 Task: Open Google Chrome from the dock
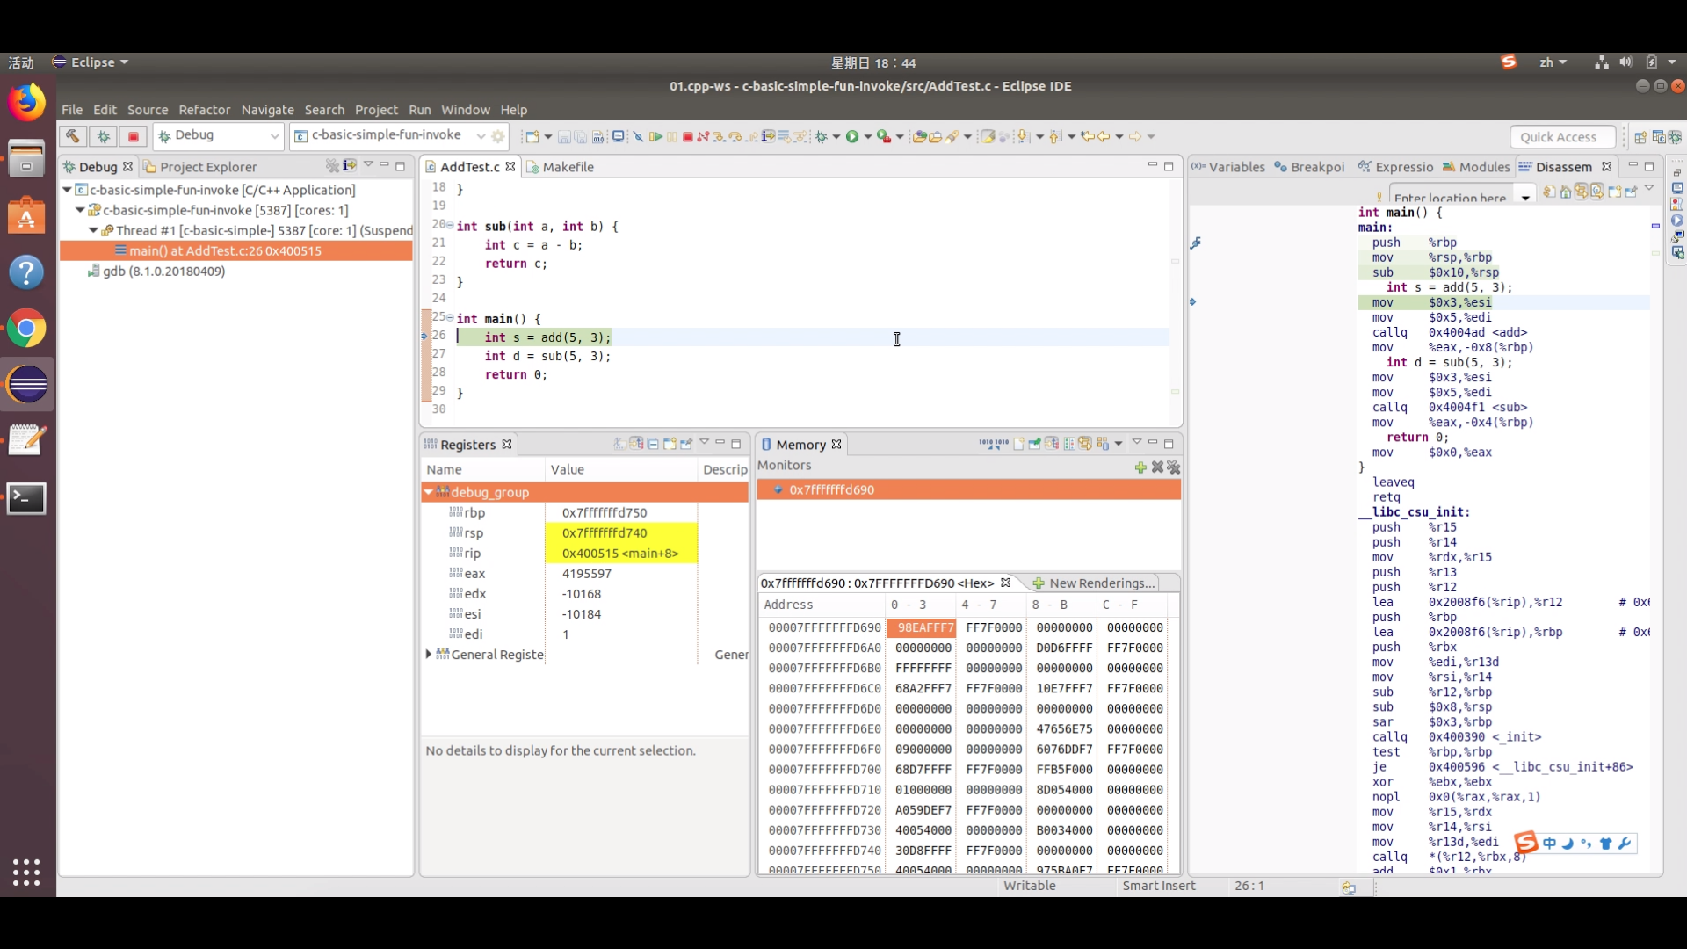point(26,329)
